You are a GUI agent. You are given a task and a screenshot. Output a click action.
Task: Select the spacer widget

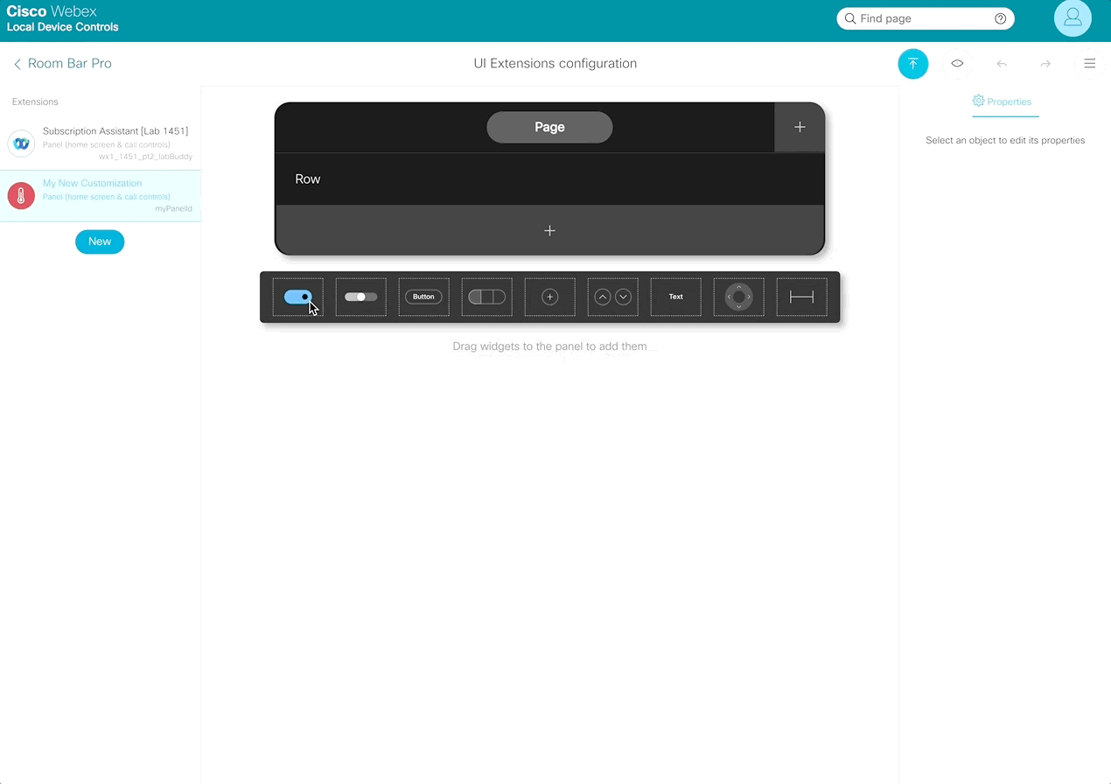(x=801, y=297)
